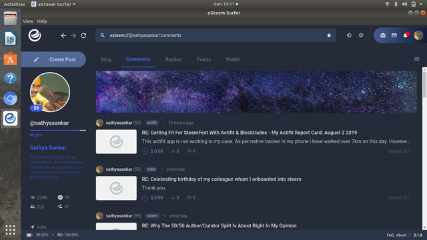Open settings gear icon
Screen dimensions: 427x240
coord(361,35)
